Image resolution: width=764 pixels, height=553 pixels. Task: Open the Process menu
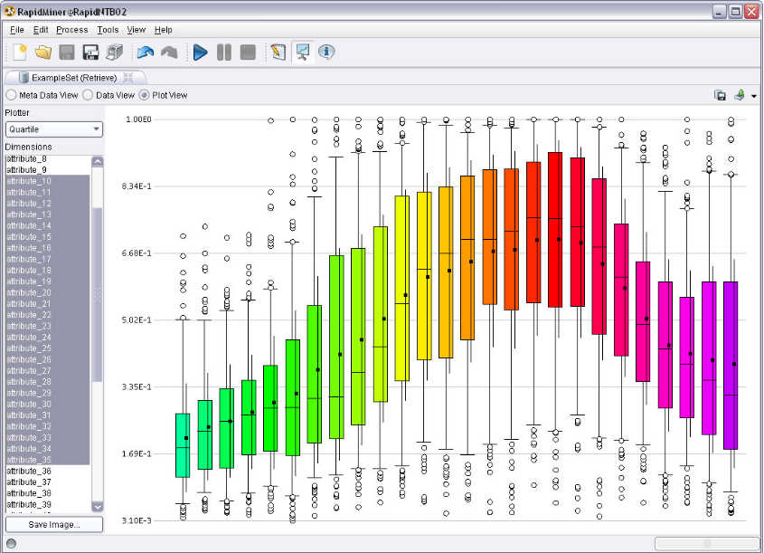pos(71,29)
